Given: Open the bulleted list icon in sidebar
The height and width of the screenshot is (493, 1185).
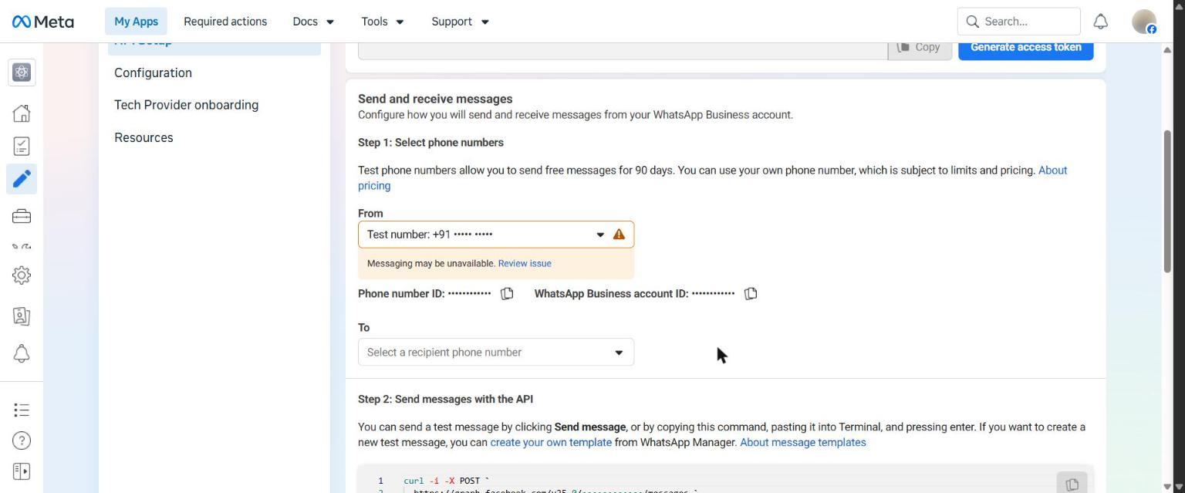Looking at the screenshot, I should click(x=22, y=410).
